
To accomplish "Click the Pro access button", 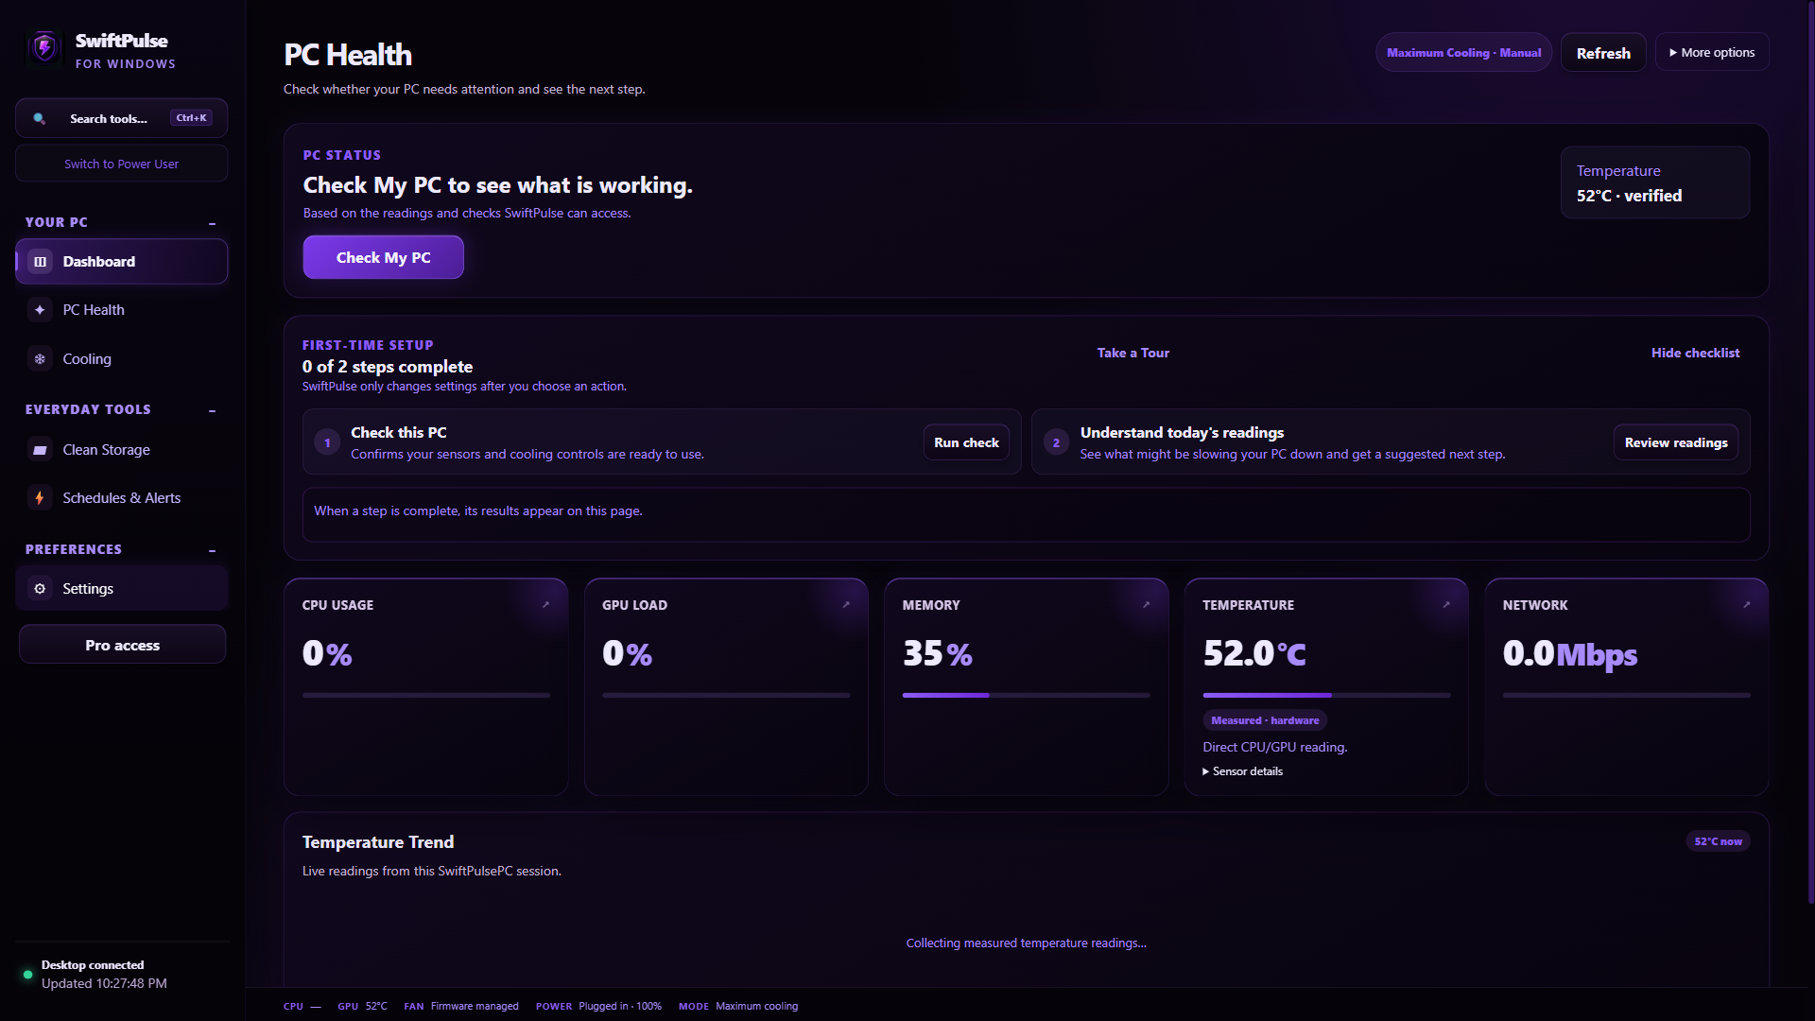I will [122, 645].
